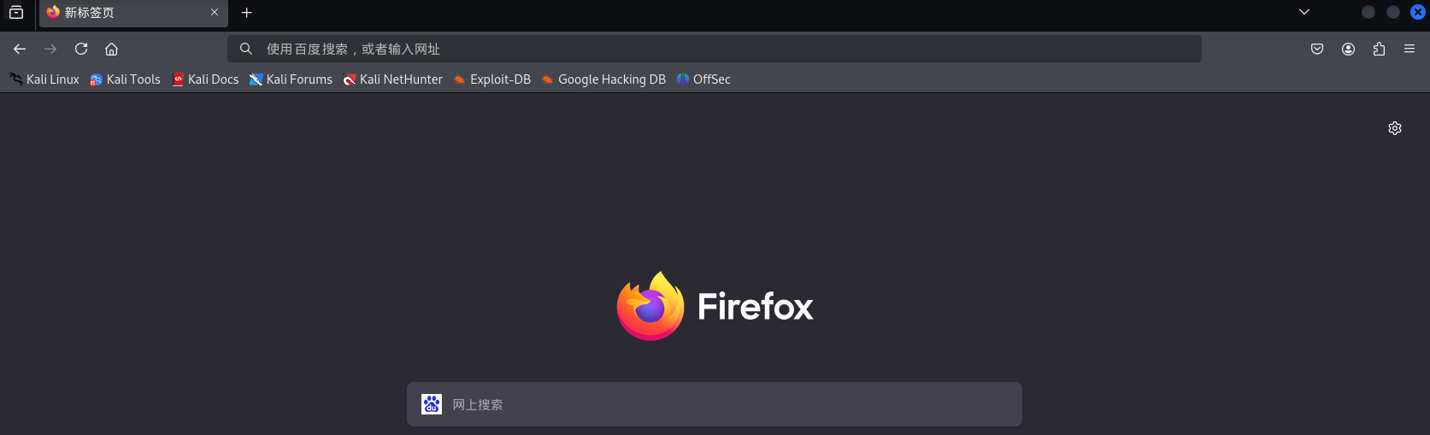The width and height of the screenshot is (1430, 435).
Task: Expand the list all tabs chevron
Action: [1304, 12]
